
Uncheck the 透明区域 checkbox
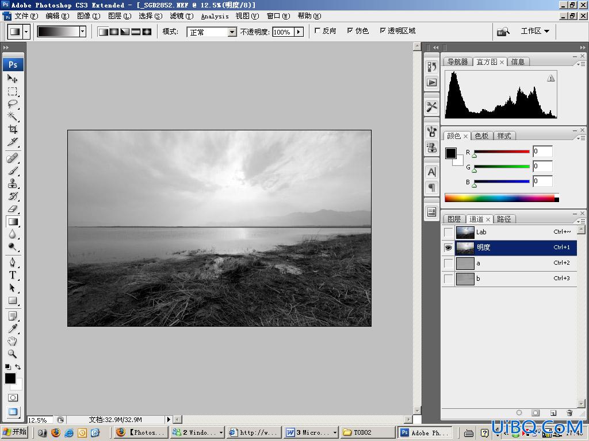(383, 31)
